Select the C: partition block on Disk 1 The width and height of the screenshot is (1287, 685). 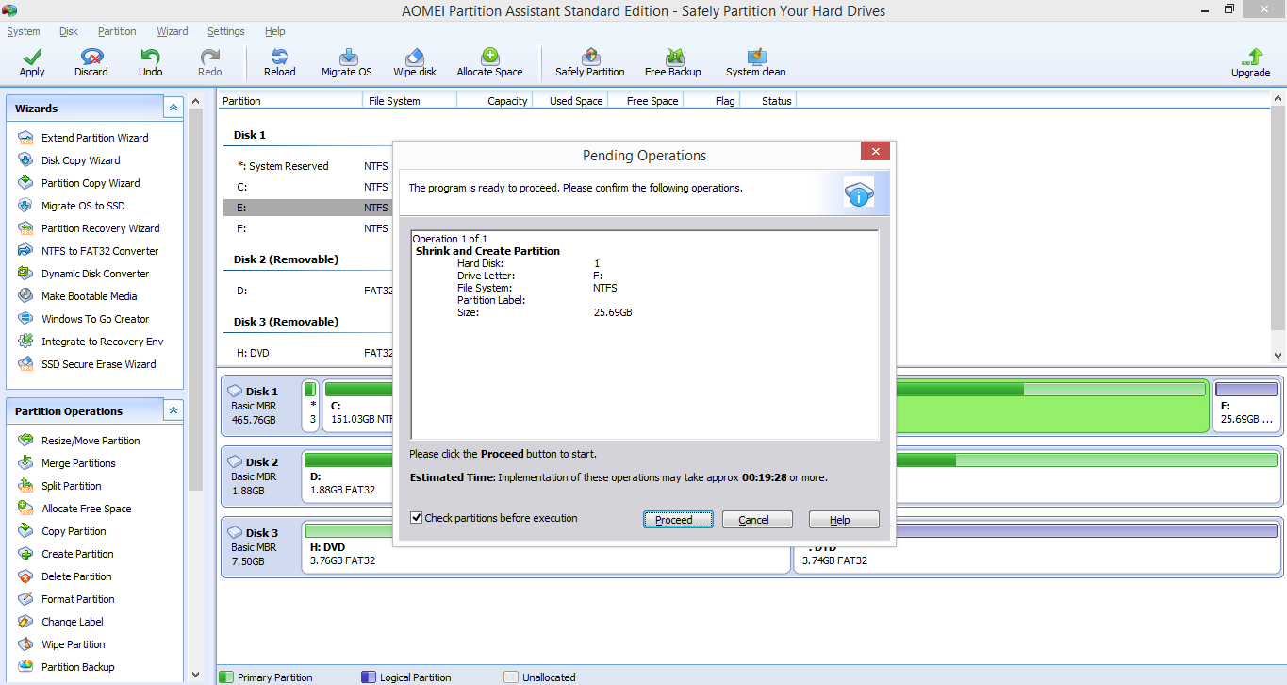pos(358,406)
